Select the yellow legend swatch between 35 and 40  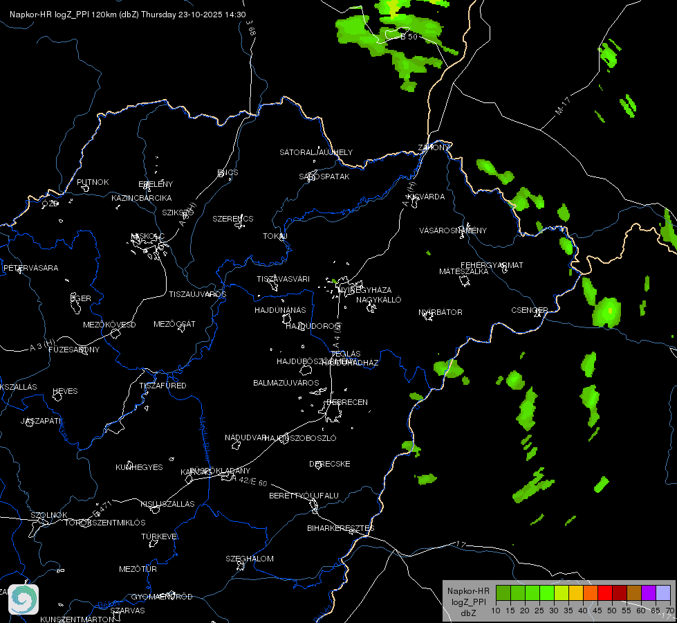(x=576, y=593)
